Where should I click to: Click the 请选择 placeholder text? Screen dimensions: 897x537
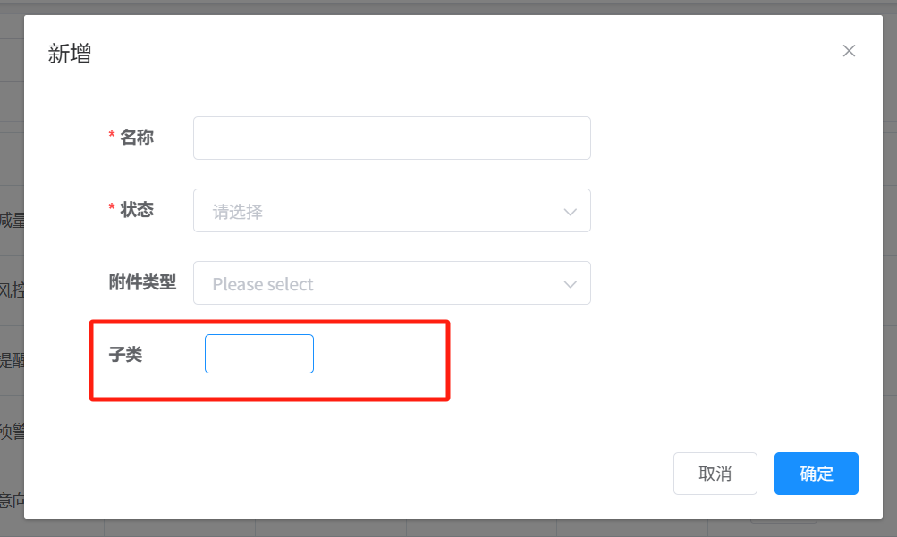point(237,212)
